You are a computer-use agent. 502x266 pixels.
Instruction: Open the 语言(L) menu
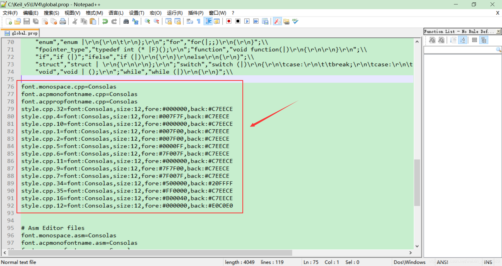[x=116, y=13]
